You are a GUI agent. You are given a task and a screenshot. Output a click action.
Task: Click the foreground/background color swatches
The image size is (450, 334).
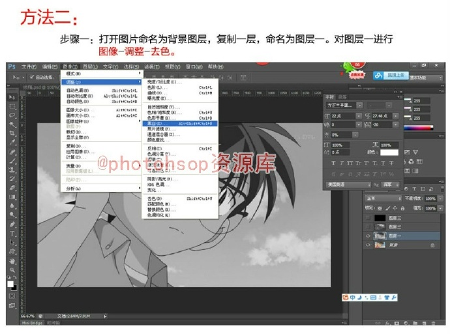click(x=12, y=286)
